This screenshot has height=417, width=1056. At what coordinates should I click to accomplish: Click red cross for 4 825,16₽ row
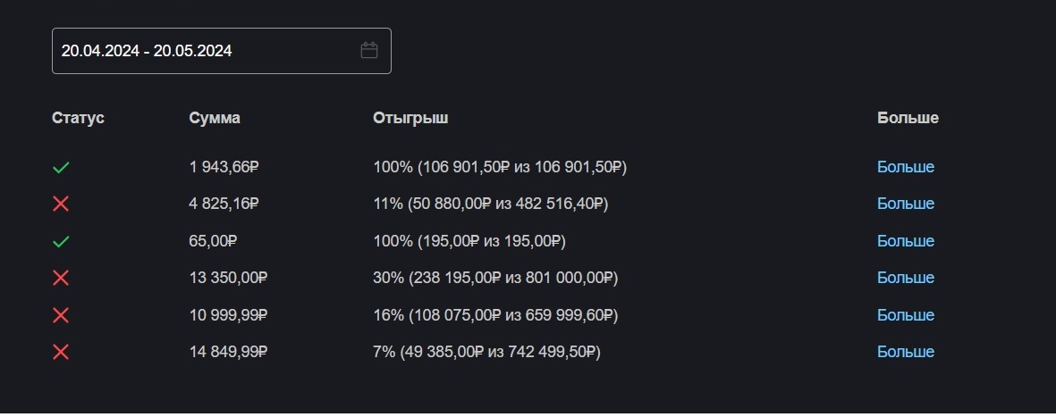point(61,204)
